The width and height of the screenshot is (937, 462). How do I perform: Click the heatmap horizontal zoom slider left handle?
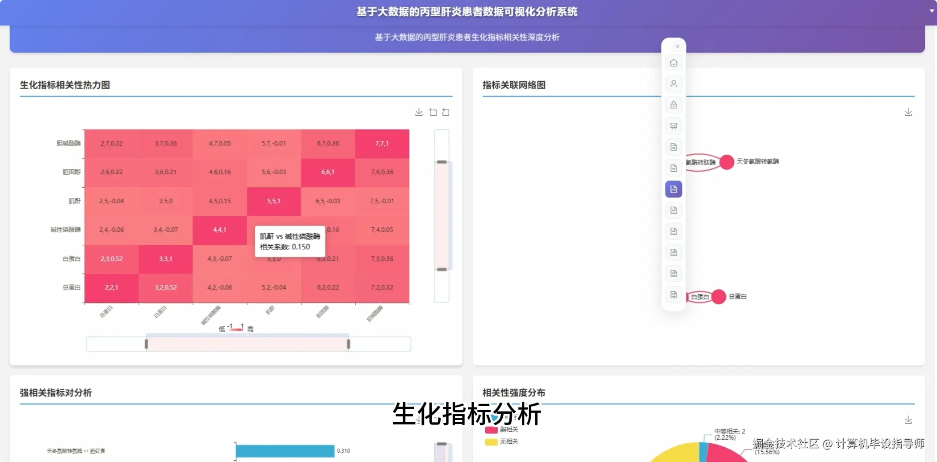click(x=146, y=344)
